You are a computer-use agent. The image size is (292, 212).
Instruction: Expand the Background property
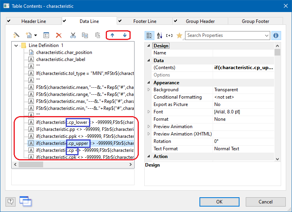pos(149,90)
